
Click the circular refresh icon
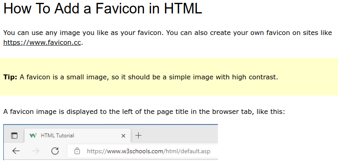[55, 151]
